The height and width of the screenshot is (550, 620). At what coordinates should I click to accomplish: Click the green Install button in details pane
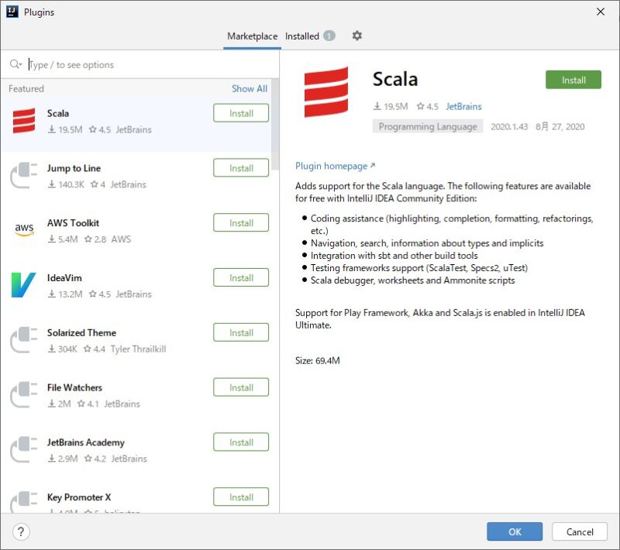(573, 80)
